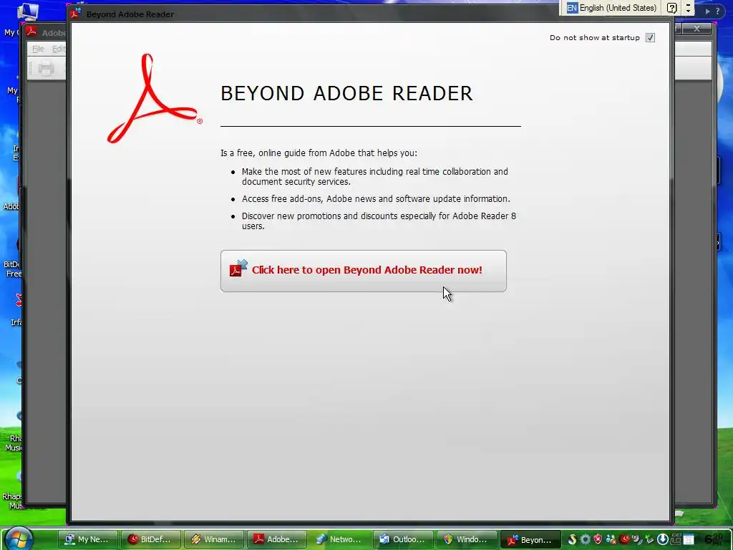Screen dimensions: 733x550
Task: Switch to Windo… taskbar button
Action: click(x=466, y=539)
